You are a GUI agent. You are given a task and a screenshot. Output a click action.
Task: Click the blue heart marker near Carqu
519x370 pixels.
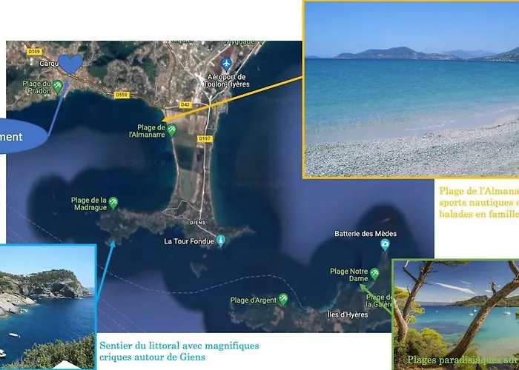70,64
